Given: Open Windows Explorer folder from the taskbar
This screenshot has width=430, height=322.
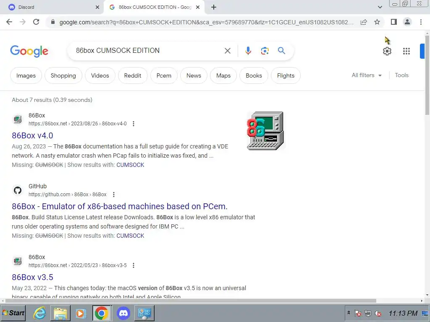Looking at the screenshot, I should click(60, 313).
